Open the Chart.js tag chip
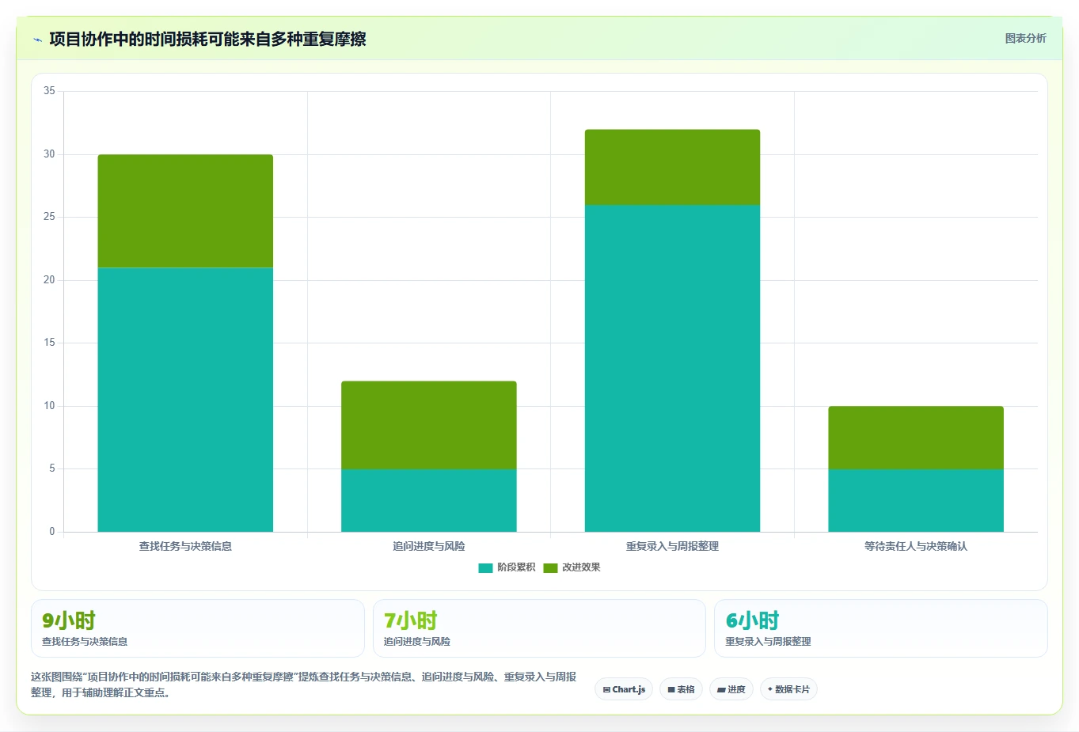 [624, 689]
